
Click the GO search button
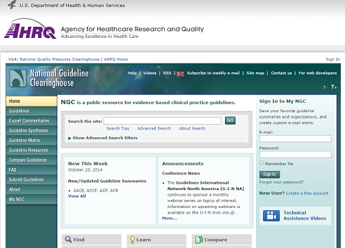230,121
